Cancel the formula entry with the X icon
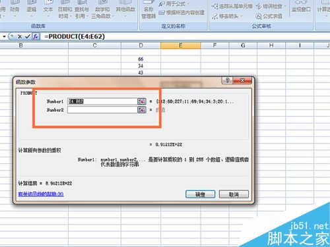This screenshot has width=330, height=247. click(20, 36)
